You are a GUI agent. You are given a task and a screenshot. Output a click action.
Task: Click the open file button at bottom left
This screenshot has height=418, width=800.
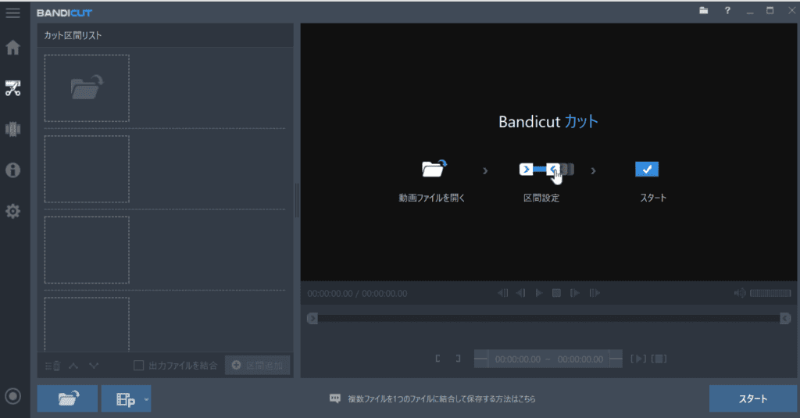67,398
